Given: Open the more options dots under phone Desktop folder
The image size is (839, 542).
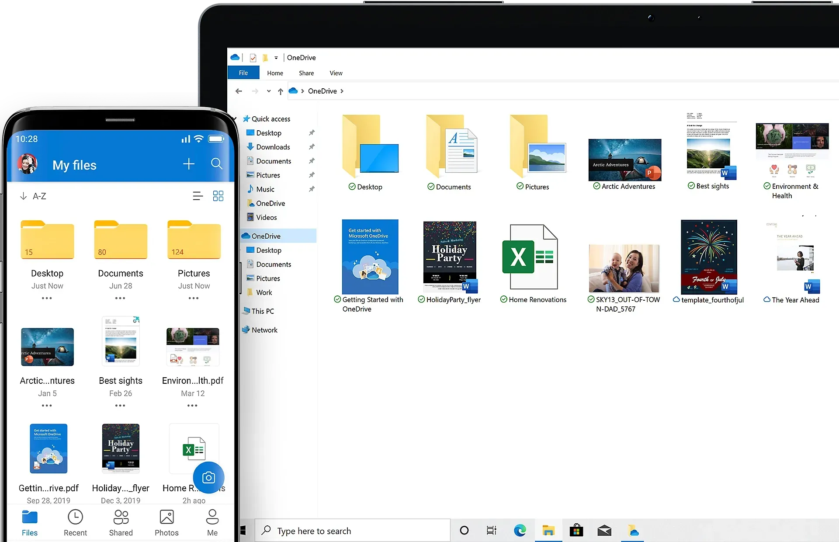Looking at the screenshot, I should [x=47, y=298].
